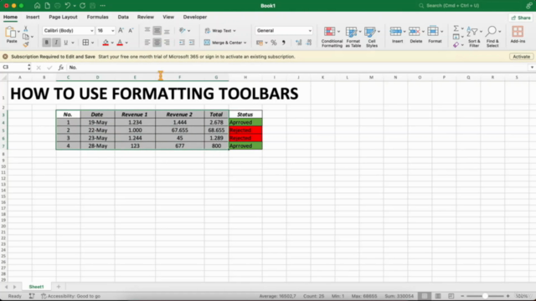Click the Share button

[521, 18]
